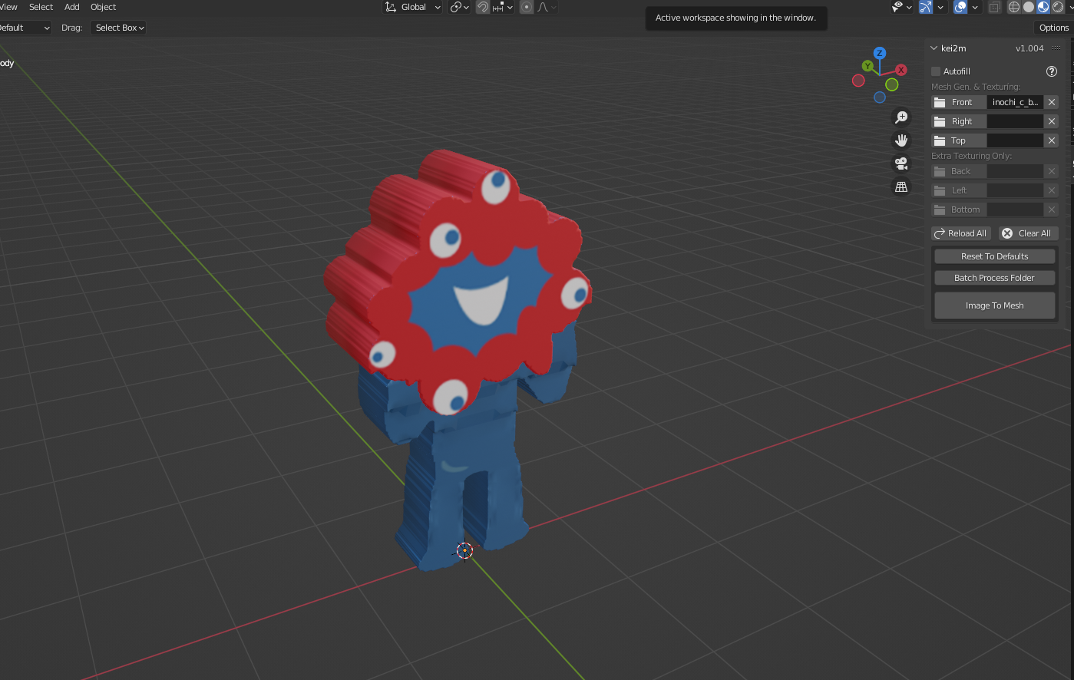Collapse the kei2m panel

(934, 48)
